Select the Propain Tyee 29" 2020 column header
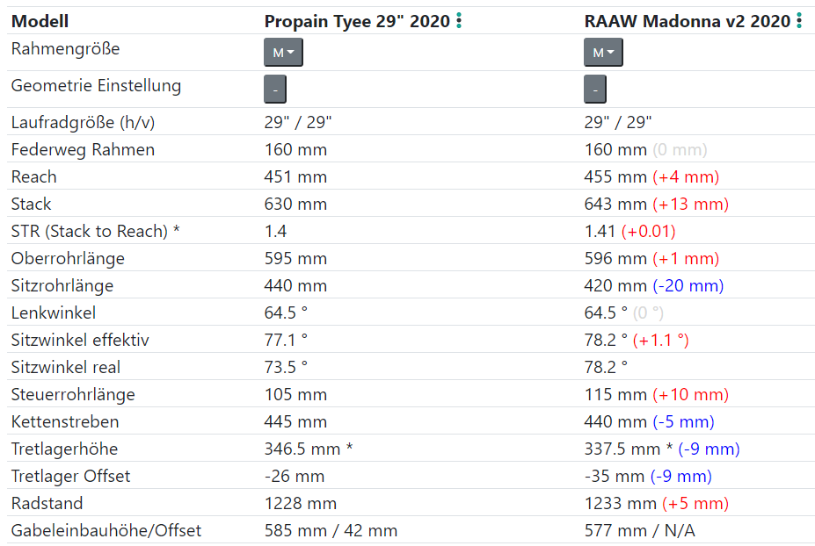 click(x=357, y=22)
